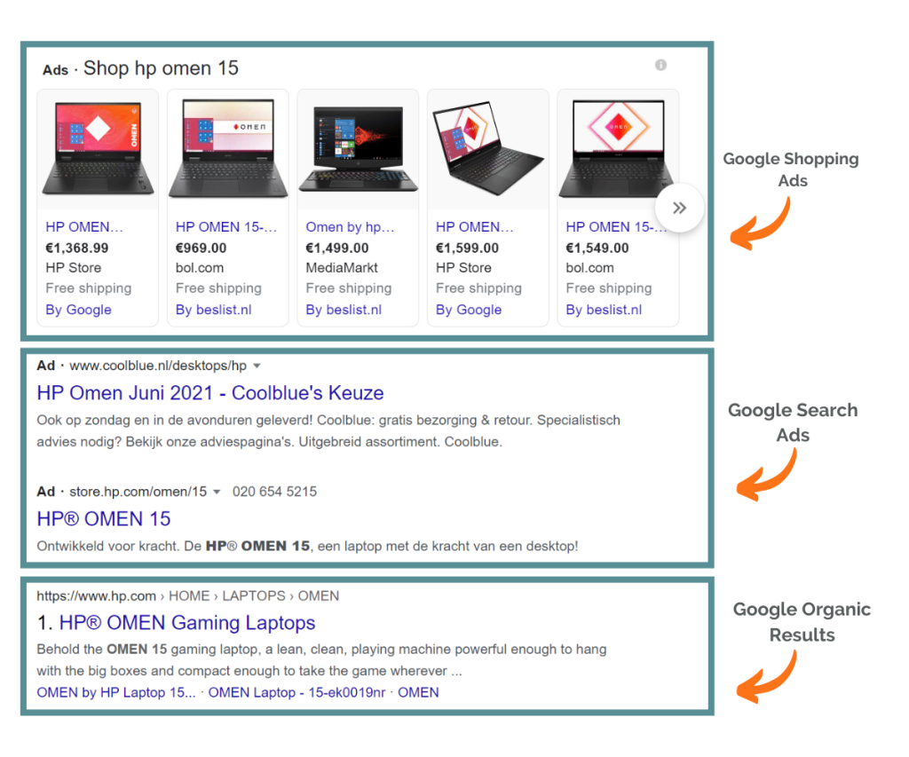Click the phone number 020 654 5215
909x757 pixels.
274,492
